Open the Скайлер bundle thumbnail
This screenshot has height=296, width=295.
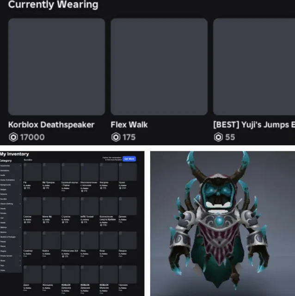(x=32, y=240)
